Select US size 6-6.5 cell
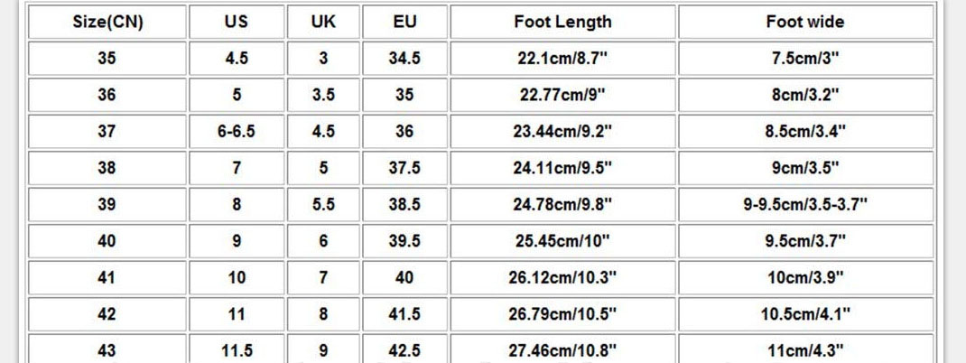 pos(237,132)
